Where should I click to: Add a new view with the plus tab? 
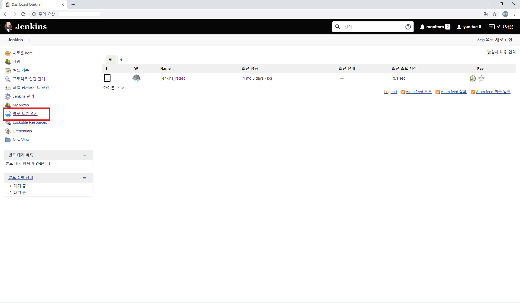(121, 60)
